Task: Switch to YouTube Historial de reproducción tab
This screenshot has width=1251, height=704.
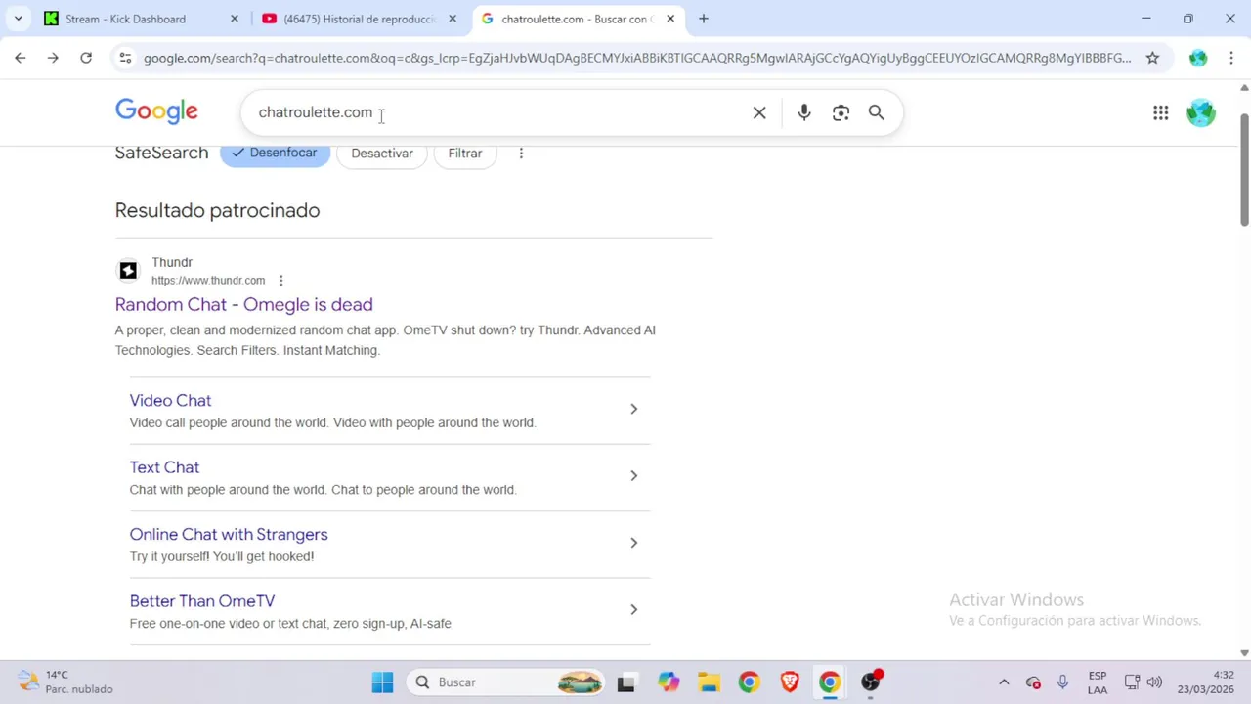Action: (360, 19)
